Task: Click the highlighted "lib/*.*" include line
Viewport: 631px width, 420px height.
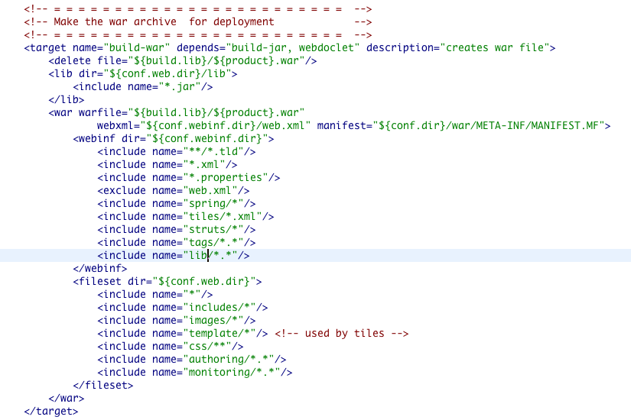Action: tap(173, 255)
